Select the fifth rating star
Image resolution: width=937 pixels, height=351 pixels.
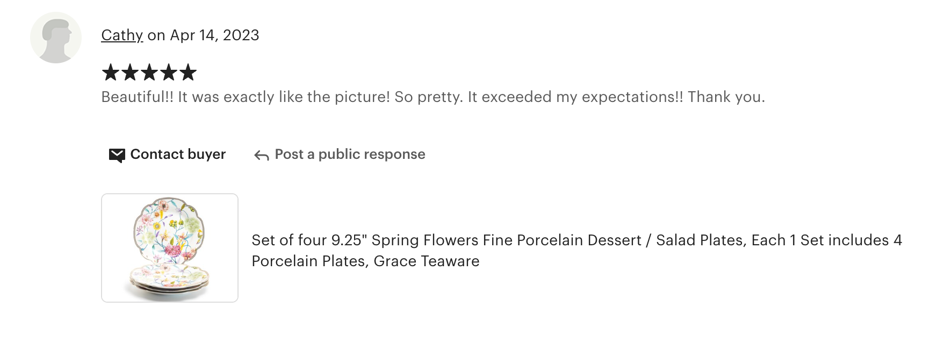click(188, 72)
